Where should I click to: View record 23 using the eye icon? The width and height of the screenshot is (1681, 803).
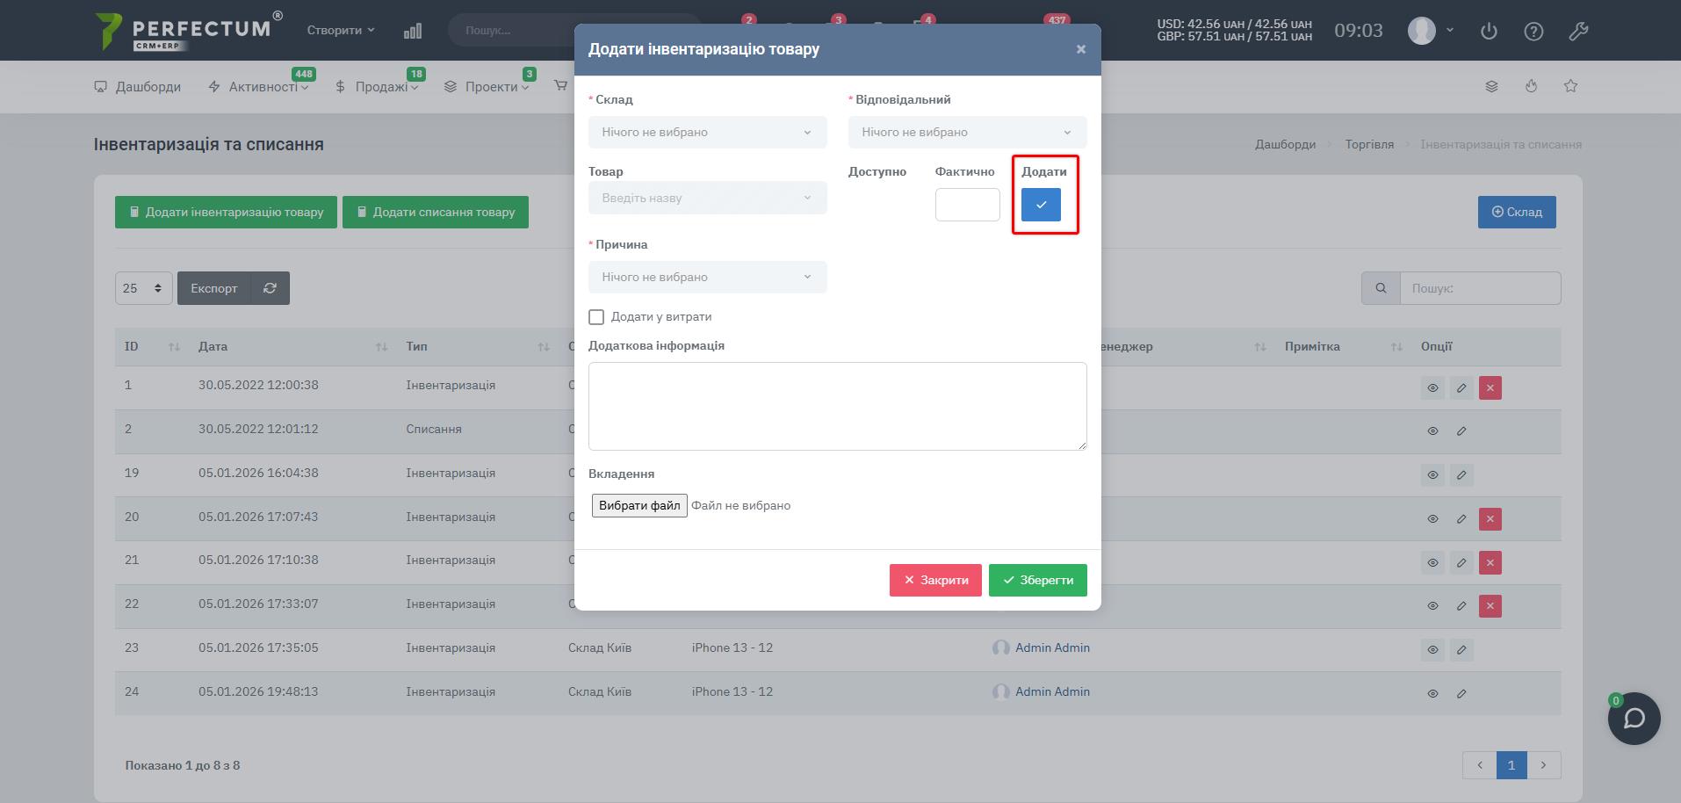[1432, 650]
